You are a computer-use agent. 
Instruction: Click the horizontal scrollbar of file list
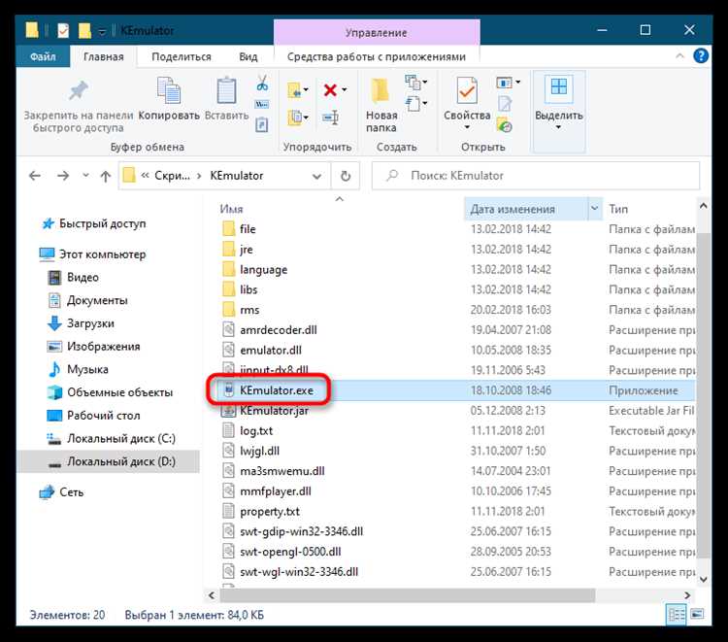[x=408, y=595]
